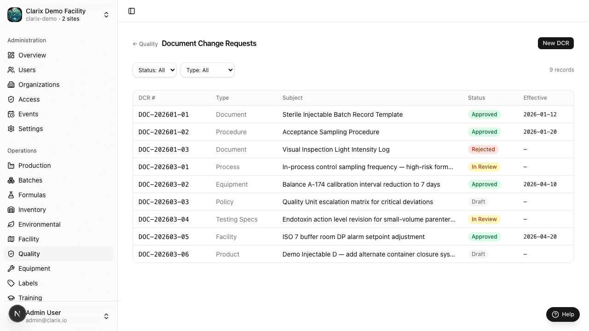589x331 pixels.
Task: Click the Access shield icon
Action: [x=11, y=99]
